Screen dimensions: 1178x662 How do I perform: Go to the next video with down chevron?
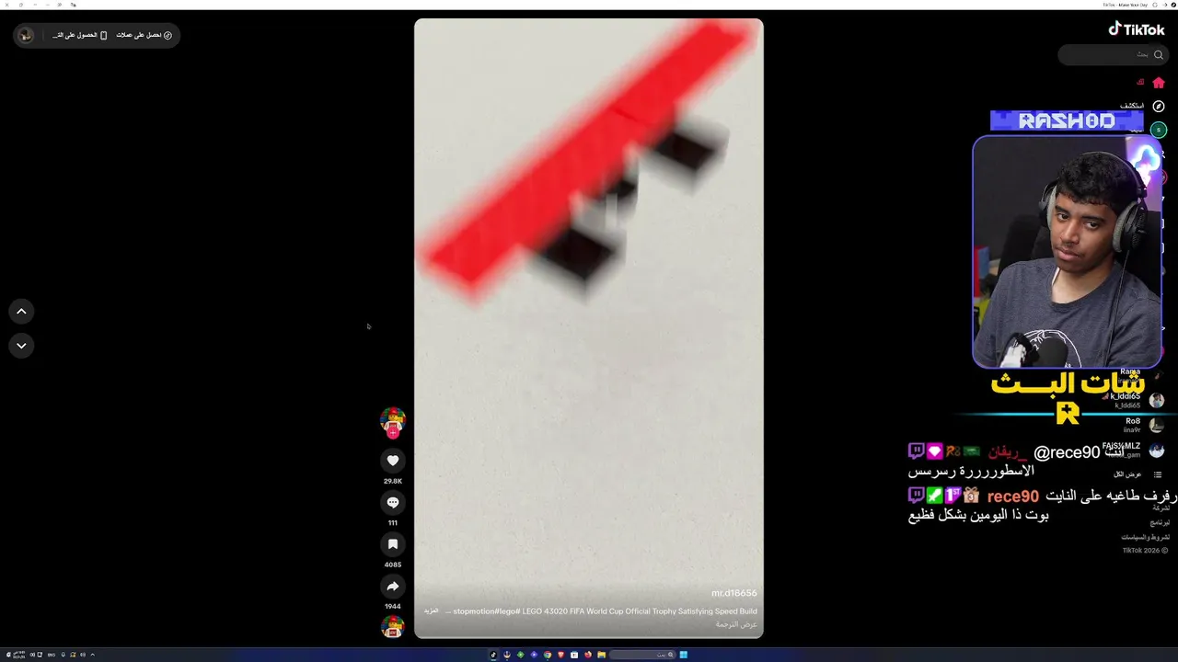(x=21, y=346)
